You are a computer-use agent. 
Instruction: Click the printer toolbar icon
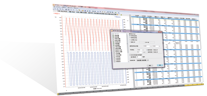point(87,11)
